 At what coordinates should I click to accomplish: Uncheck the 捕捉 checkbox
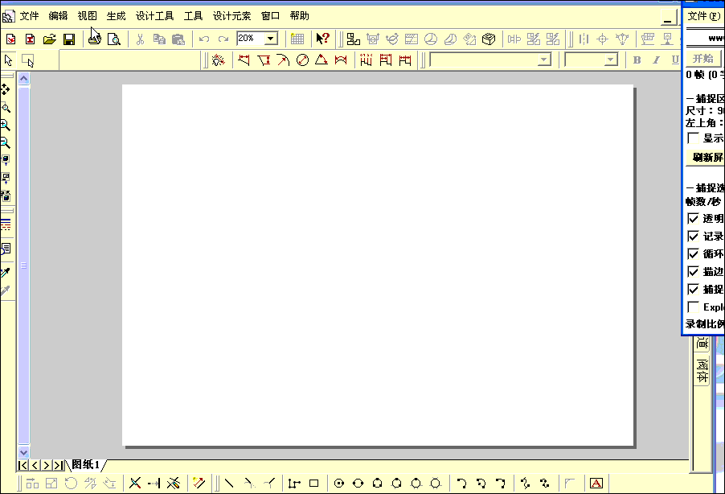click(x=693, y=290)
